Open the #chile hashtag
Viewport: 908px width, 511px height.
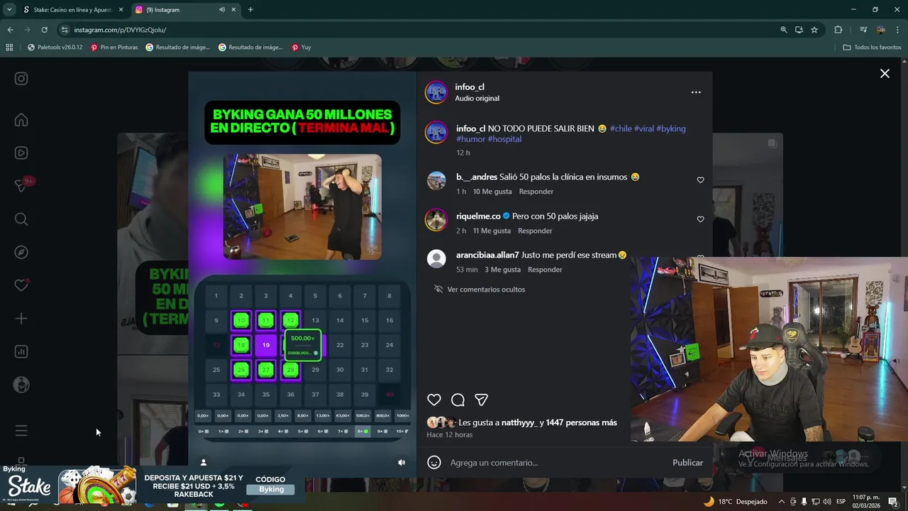pyautogui.click(x=621, y=128)
